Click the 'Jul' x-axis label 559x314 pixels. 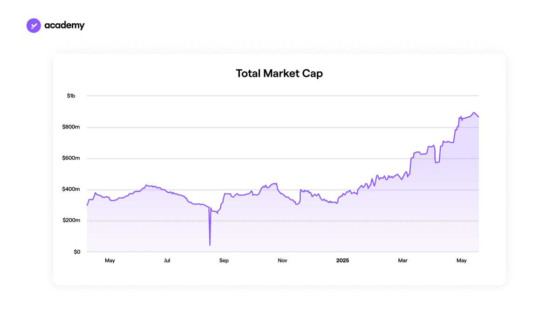click(167, 261)
